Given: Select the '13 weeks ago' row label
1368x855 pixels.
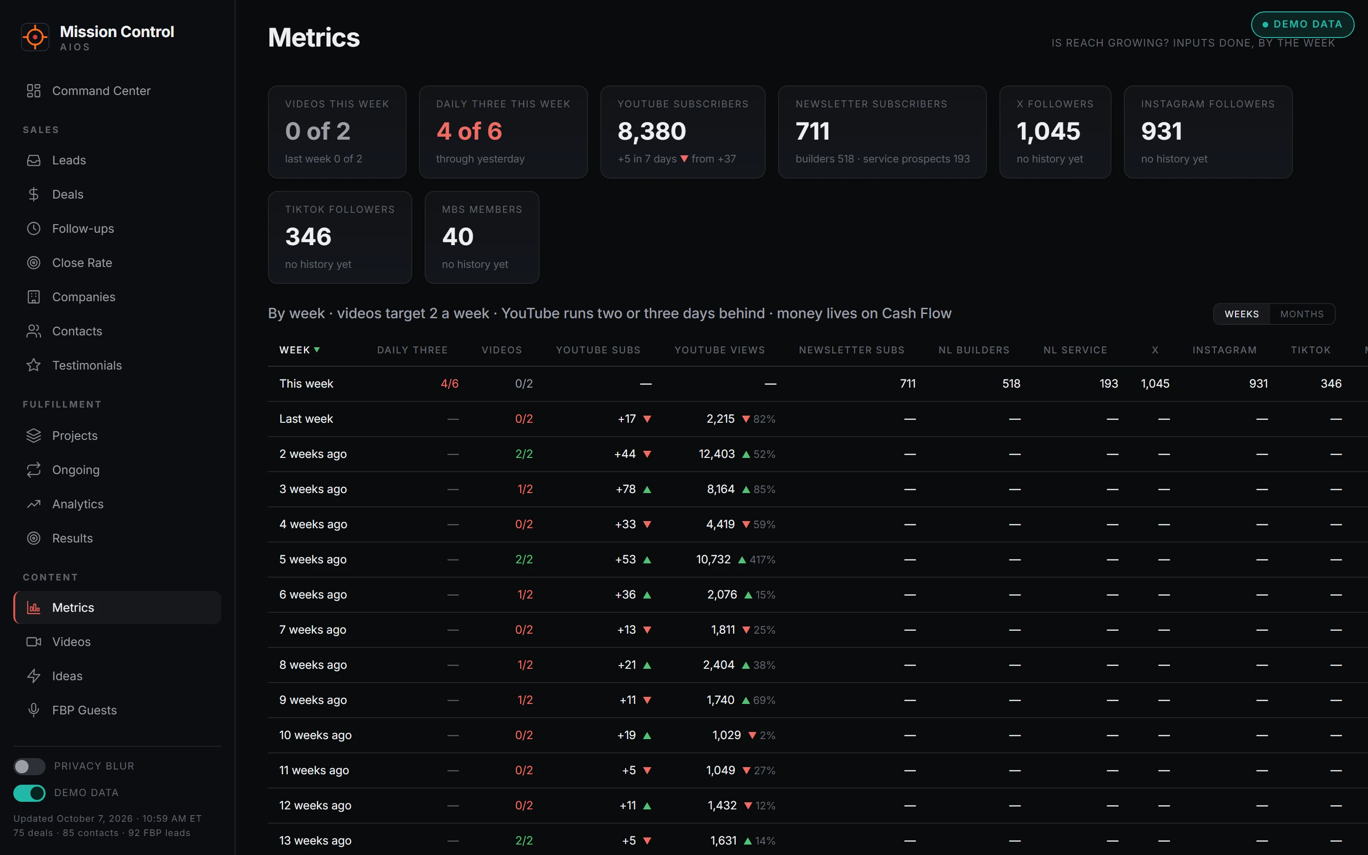Looking at the screenshot, I should pos(315,841).
